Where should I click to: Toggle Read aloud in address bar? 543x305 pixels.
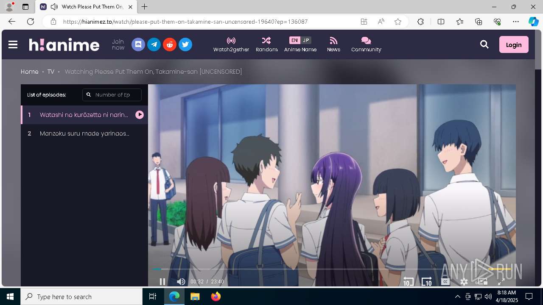(381, 22)
